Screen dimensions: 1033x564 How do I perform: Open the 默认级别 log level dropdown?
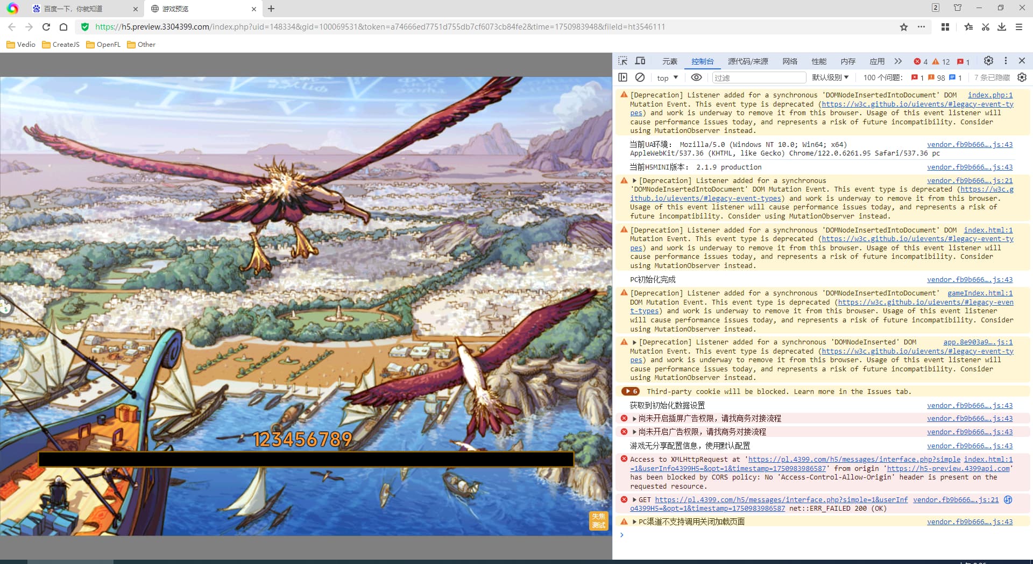(830, 77)
